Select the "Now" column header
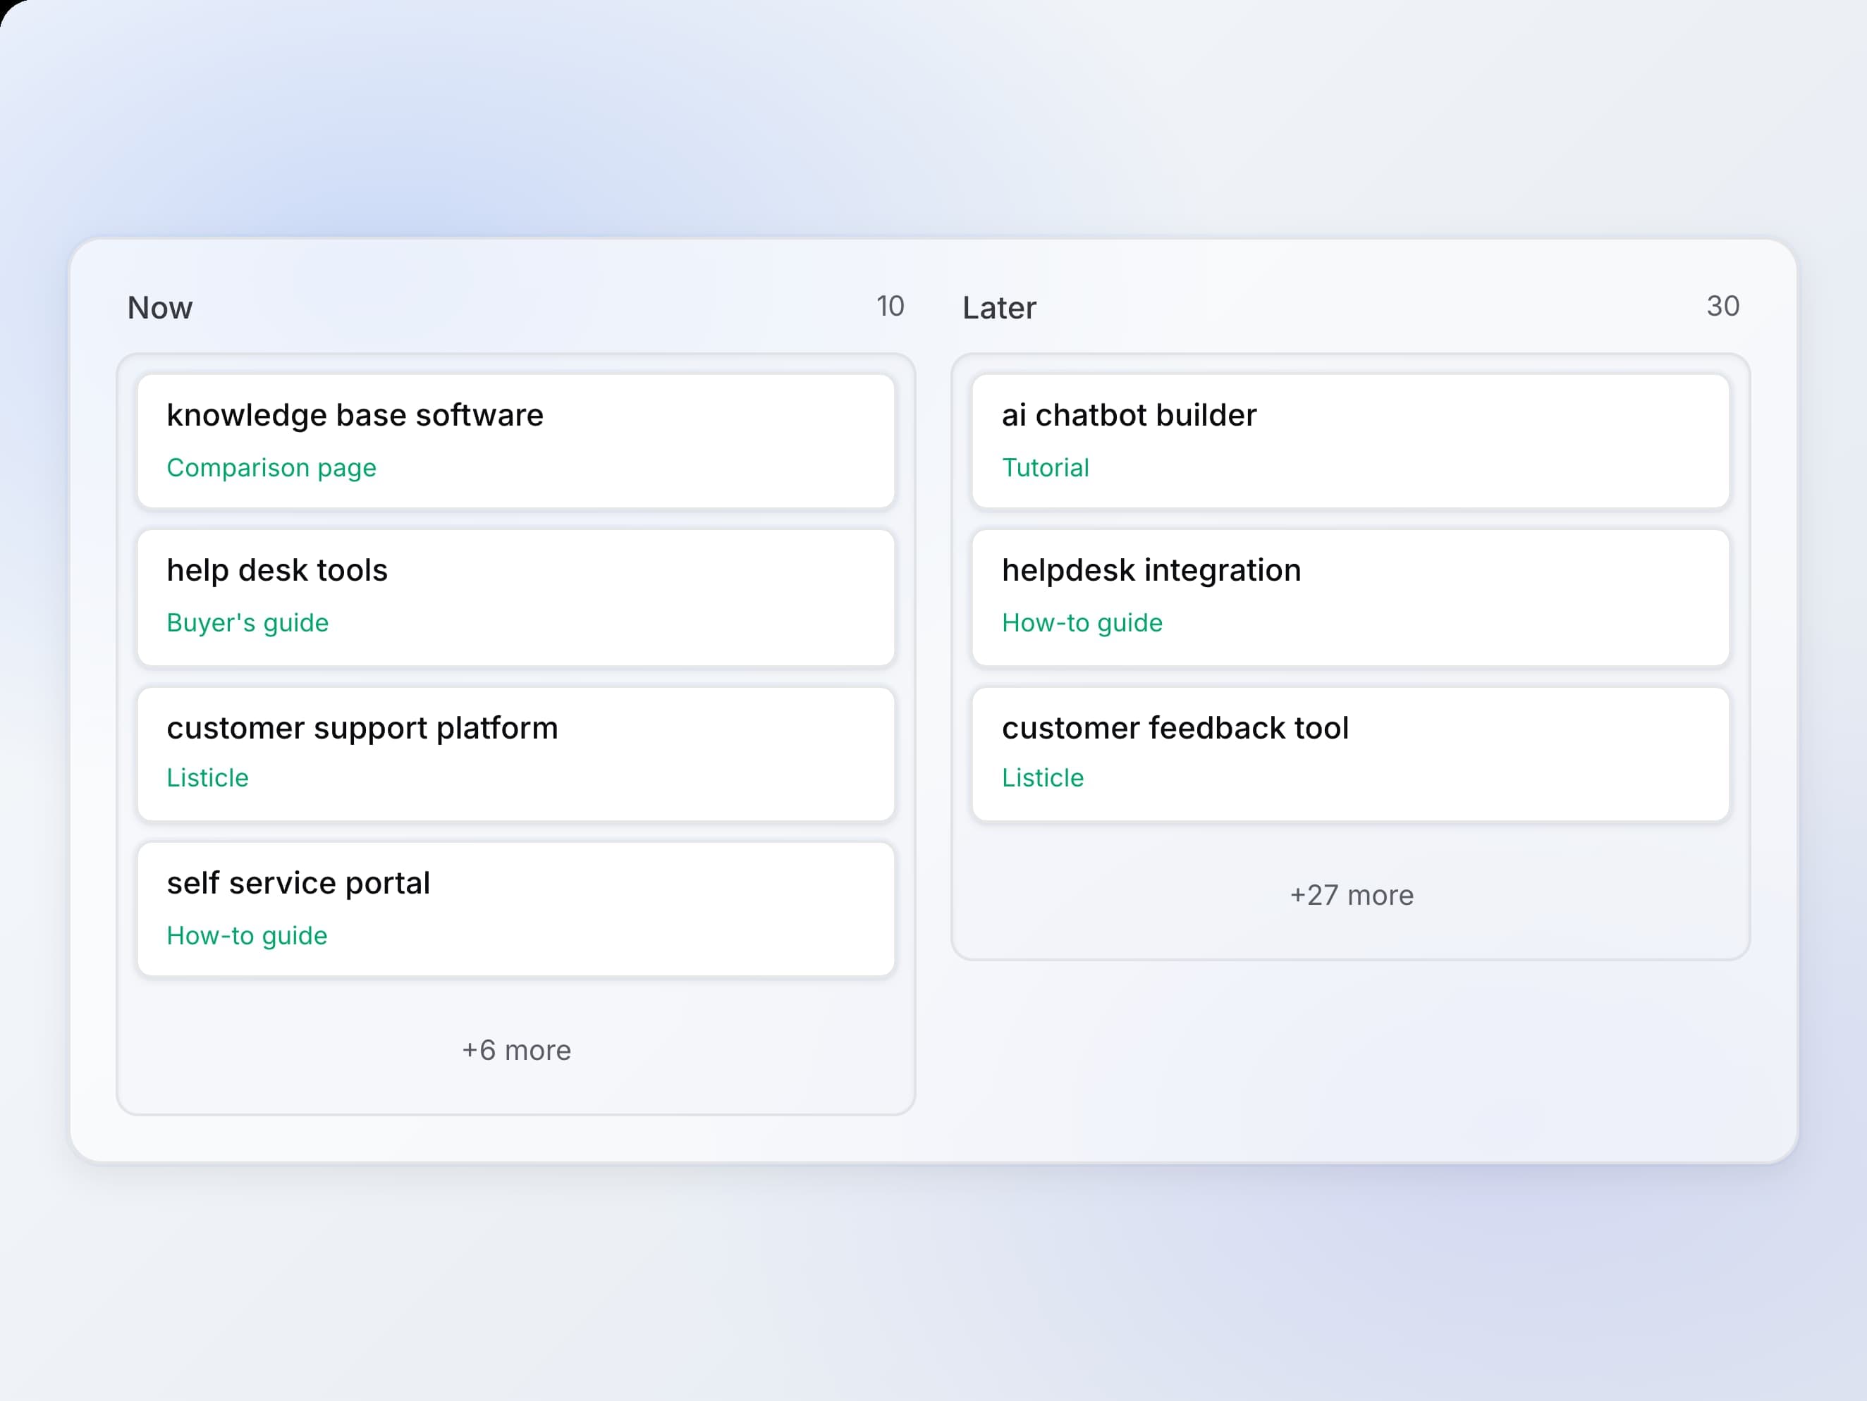This screenshot has width=1867, height=1401. click(159, 307)
